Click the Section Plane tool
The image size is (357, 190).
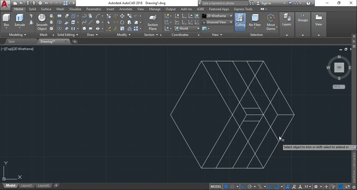[x=153, y=22]
